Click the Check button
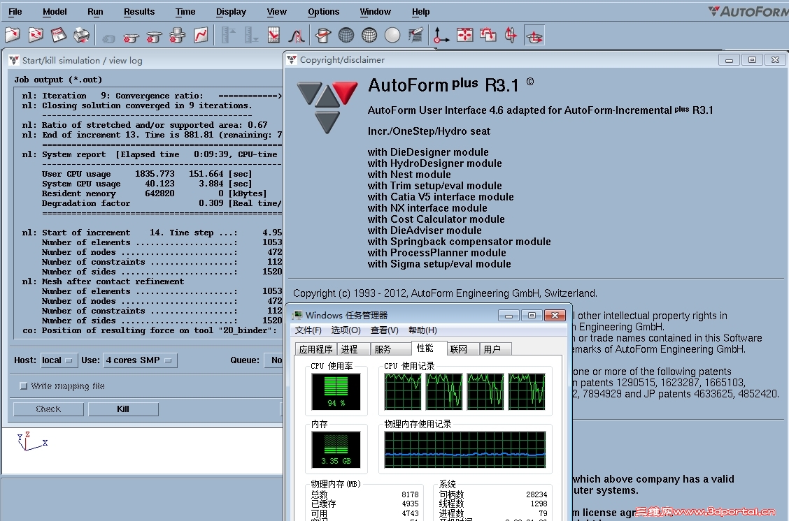789x521 pixels. [x=48, y=409]
